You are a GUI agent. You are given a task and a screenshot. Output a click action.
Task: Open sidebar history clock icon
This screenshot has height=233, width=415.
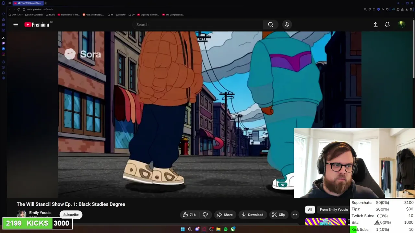point(3,67)
